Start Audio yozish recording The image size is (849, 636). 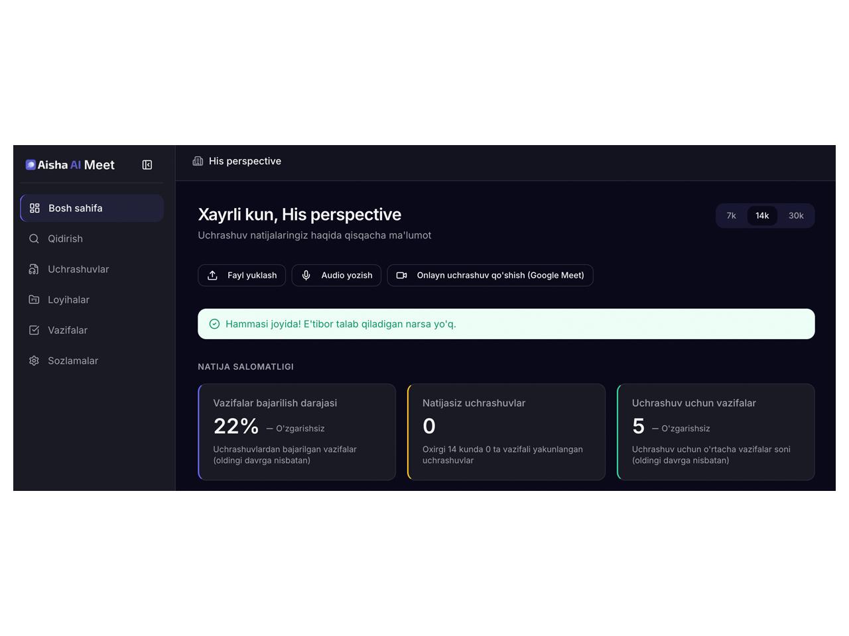[x=336, y=276]
